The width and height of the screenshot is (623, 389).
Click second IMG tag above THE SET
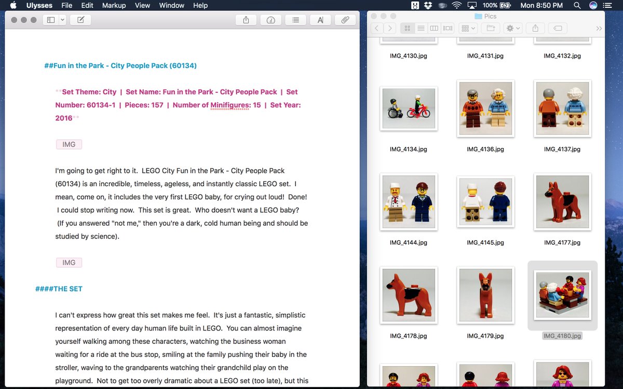click(x=69, y=262)
